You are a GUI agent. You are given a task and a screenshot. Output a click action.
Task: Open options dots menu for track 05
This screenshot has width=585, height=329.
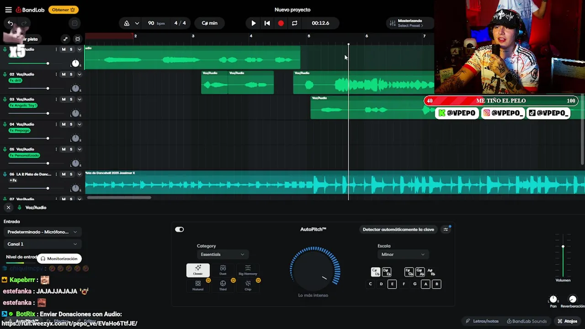[x=56, y=149]
